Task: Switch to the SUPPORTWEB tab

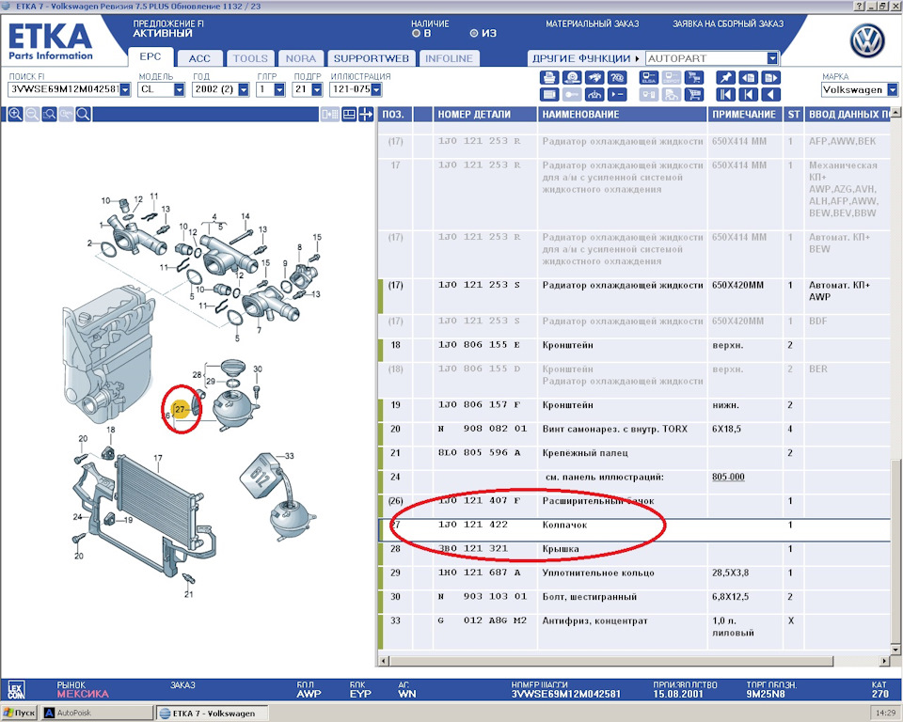Action: tap(372, 58)
